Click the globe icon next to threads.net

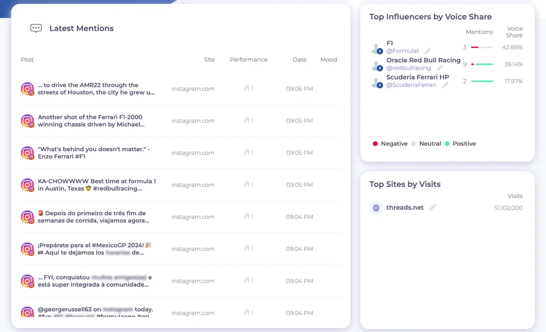[x=375, y=208]
